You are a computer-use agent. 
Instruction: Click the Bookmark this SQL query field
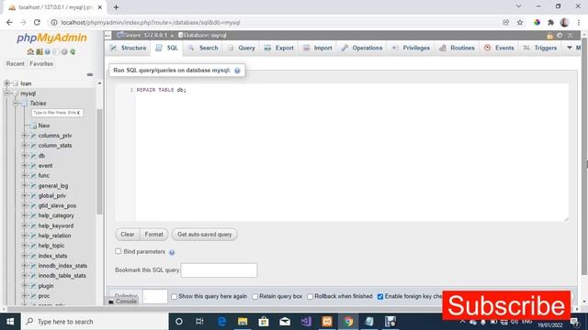tap(219, 270)
